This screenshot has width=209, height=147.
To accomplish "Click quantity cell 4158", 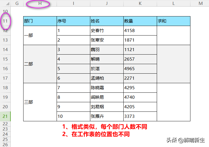I will pyautogui.click(x=140, y=31).
